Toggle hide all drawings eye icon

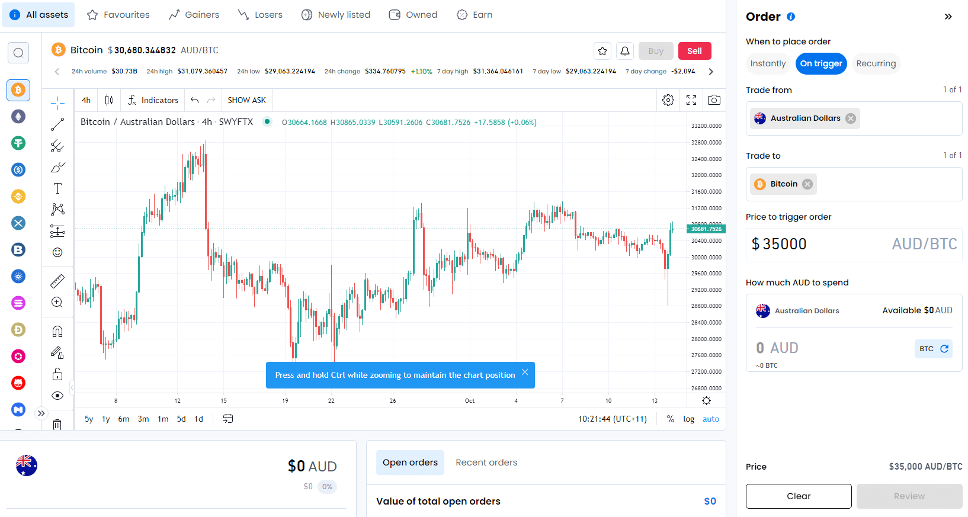(57, 396)
